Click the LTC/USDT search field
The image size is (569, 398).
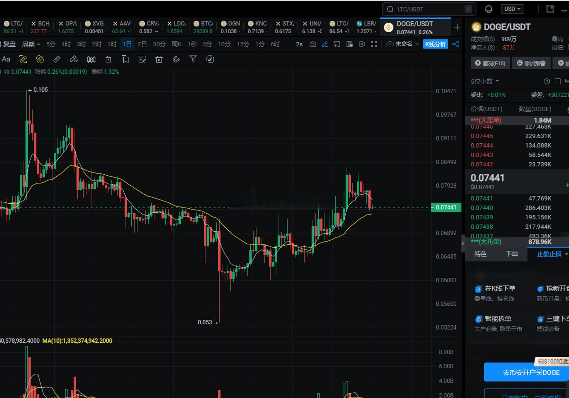click(429, 9)
